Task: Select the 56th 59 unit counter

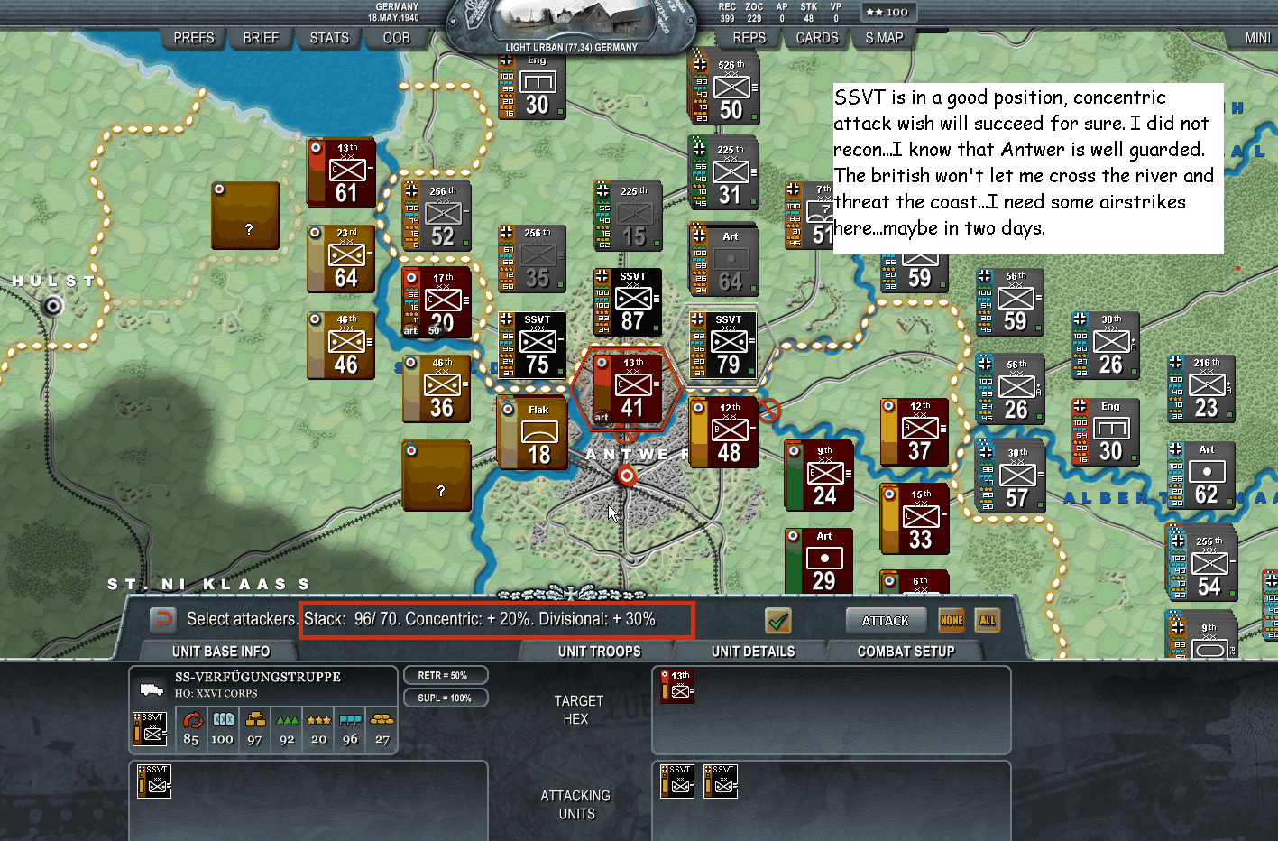Action: click(x=1010, y=302)
